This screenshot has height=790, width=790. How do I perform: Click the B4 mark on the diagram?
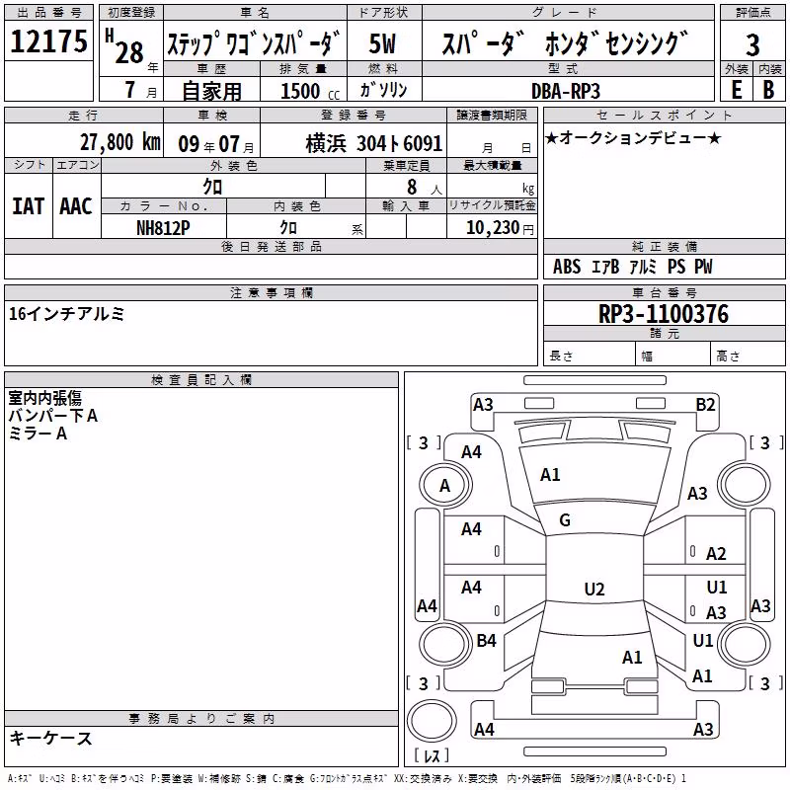[x=486, y=640]
